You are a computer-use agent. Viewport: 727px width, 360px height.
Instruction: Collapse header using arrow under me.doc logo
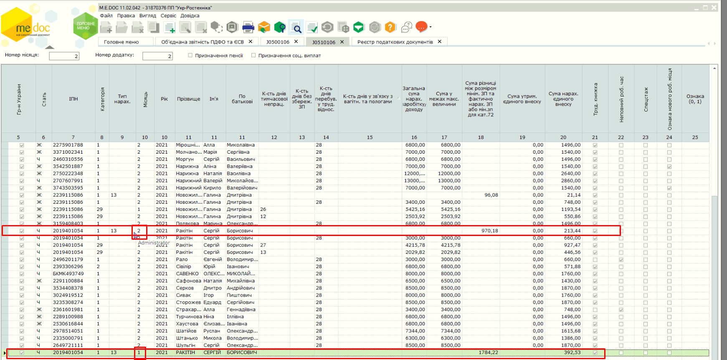coord(49,47)
